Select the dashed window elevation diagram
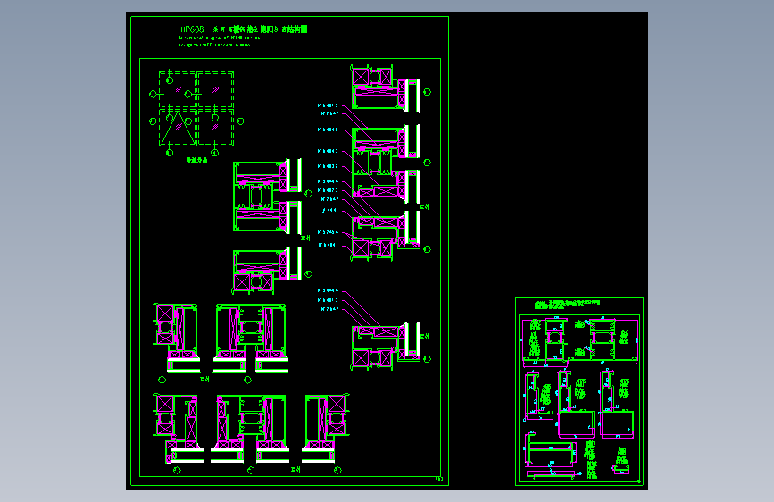774x502 pixels. coord(196,109)
